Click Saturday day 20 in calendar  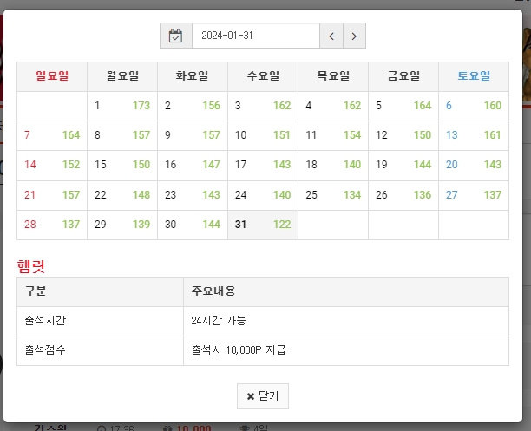(x=474, y=166)
